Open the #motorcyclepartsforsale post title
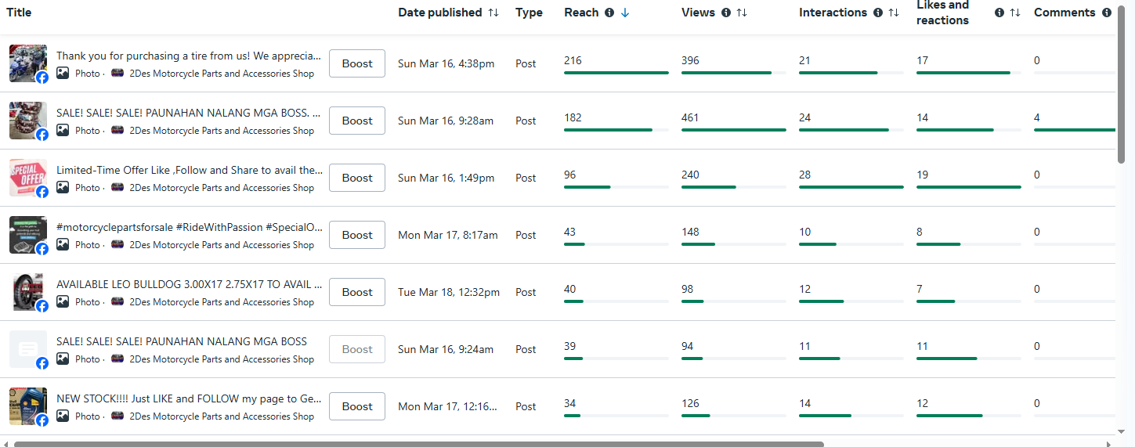The height and width of the screenshot is (447, 1135). (190, 227)
